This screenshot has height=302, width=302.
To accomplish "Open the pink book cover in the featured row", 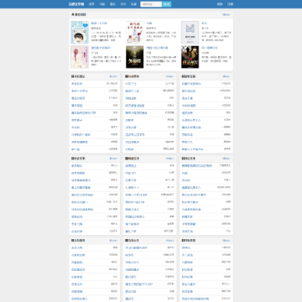I will click(x=80, y=57).
